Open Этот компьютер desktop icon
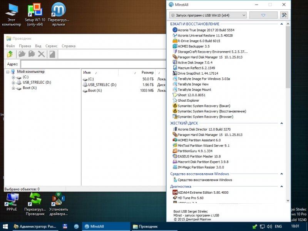308x231 pixels. click(12, 15)
